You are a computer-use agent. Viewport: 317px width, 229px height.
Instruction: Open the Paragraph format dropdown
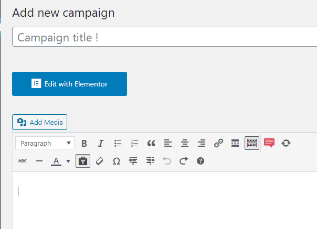pyautogui.click(x=45, y=143)
